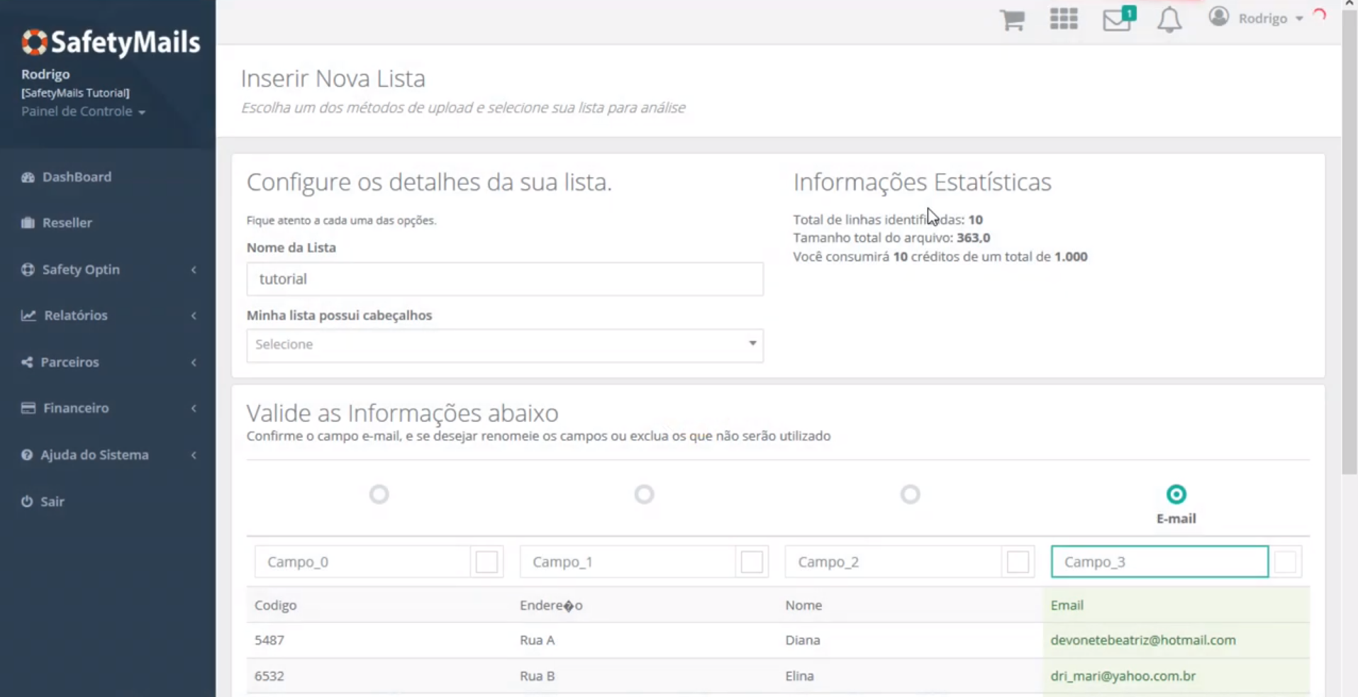This screenshot has width=1358, height=697.
Task: Tick the checkbox beside Campo_1
Action: point(752,562)
